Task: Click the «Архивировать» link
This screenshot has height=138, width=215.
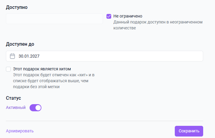Action: (x=20, y=131)
